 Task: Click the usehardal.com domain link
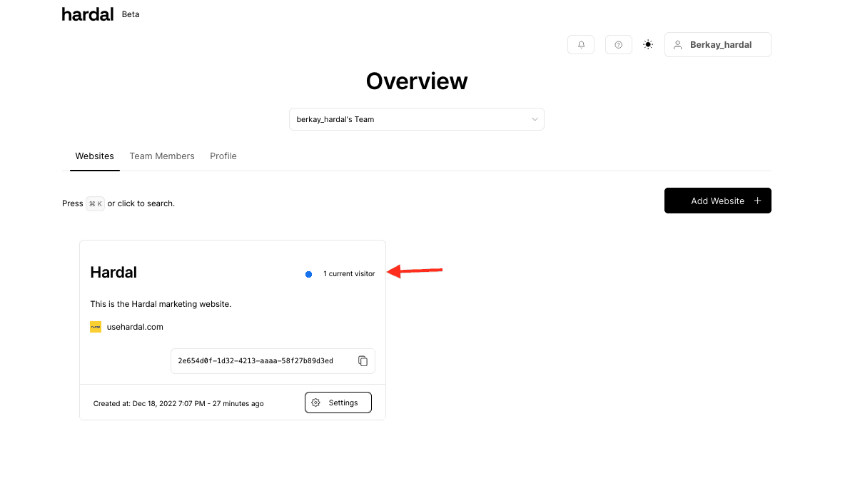(x=135, y=327)
